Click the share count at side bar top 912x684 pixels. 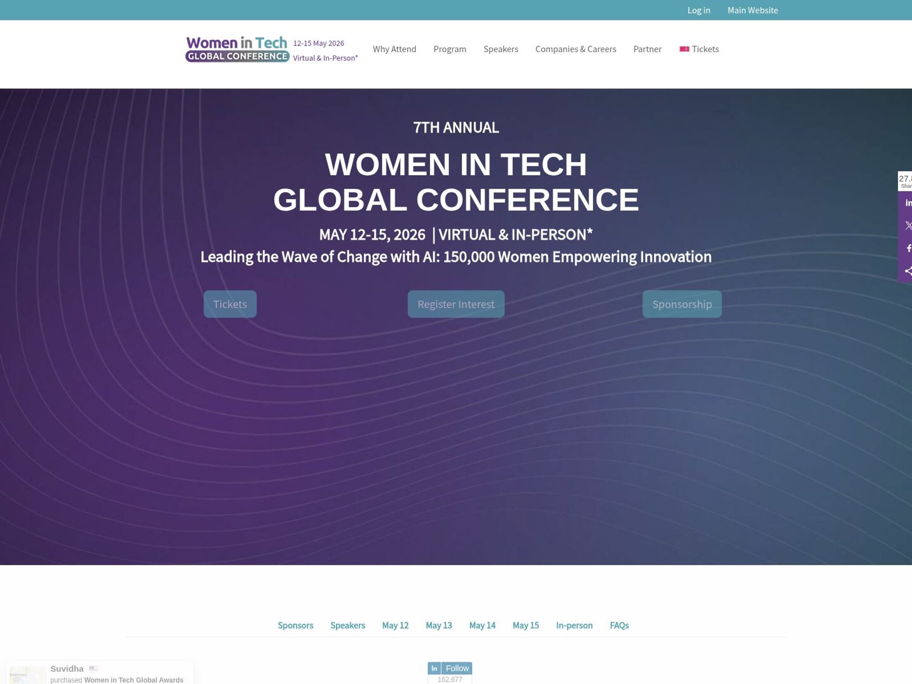(x=905, y=181)
